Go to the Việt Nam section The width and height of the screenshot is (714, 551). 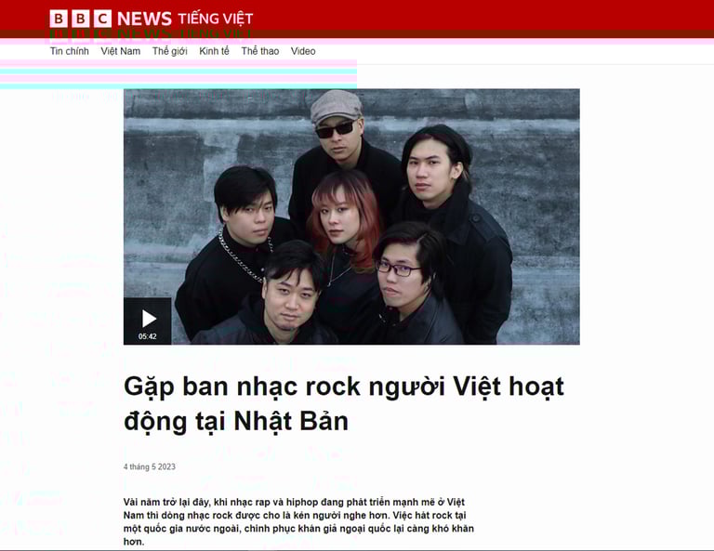[x=120, y=51]
